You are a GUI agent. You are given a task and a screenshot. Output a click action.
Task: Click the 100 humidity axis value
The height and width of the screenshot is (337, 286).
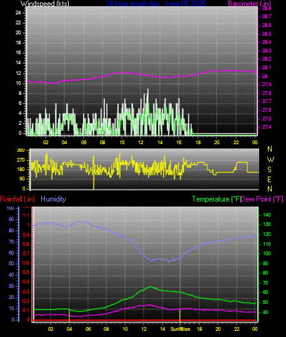(x=10, y=208)
